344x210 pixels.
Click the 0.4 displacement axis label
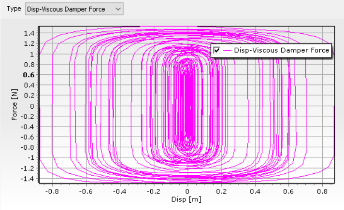[x=255, y=192]
